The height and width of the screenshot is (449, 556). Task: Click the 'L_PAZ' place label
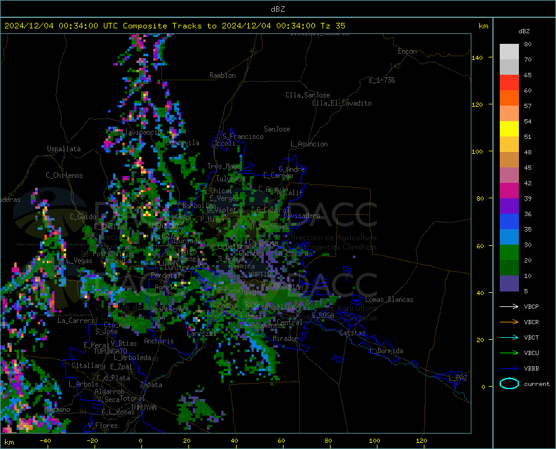[x=458, y=378]
